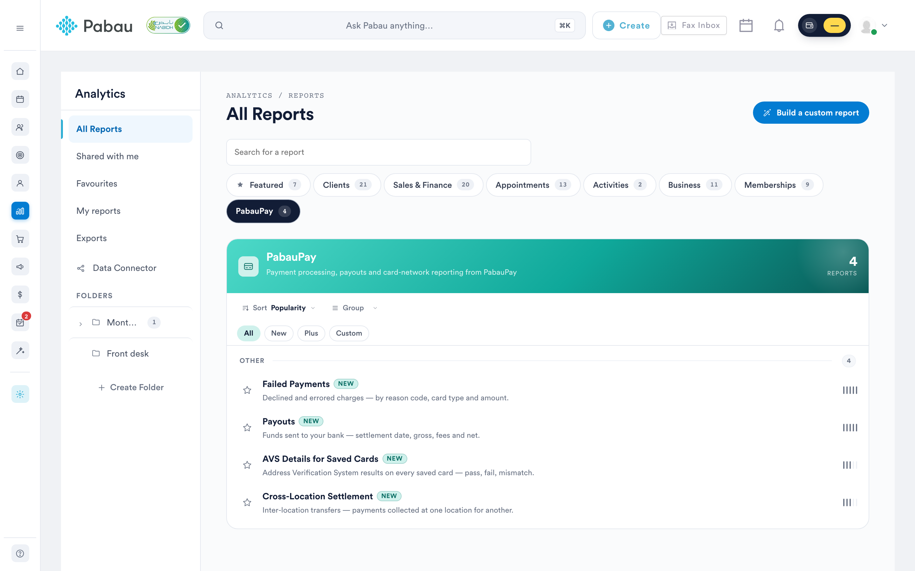Screen dimensions: 915x571
Task: Open notifications bell
Action: click(x=779, y=26)
